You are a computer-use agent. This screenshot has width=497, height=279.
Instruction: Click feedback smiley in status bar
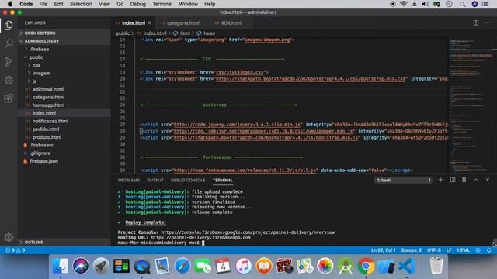(478, 250)
